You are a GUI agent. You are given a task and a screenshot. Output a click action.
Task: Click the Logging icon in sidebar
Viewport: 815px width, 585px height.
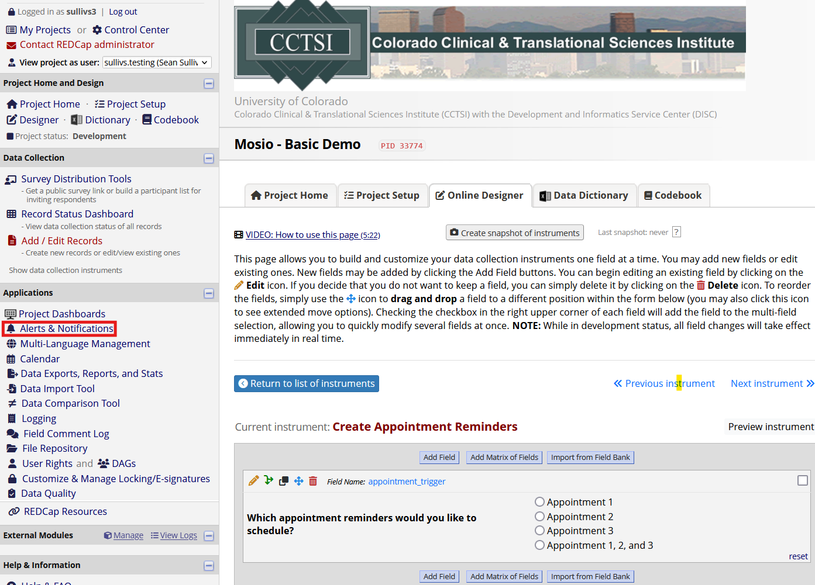pos(11,418)
